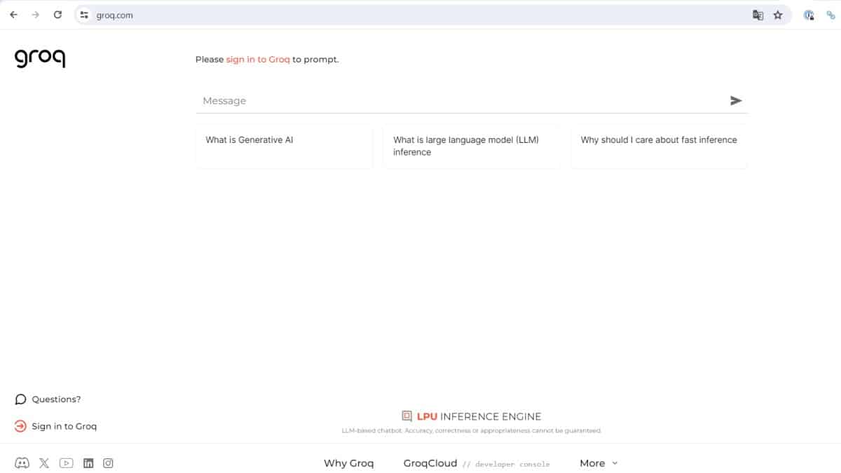Click the send message arrow icon
The image size is (841, 473).
(735, 101)
